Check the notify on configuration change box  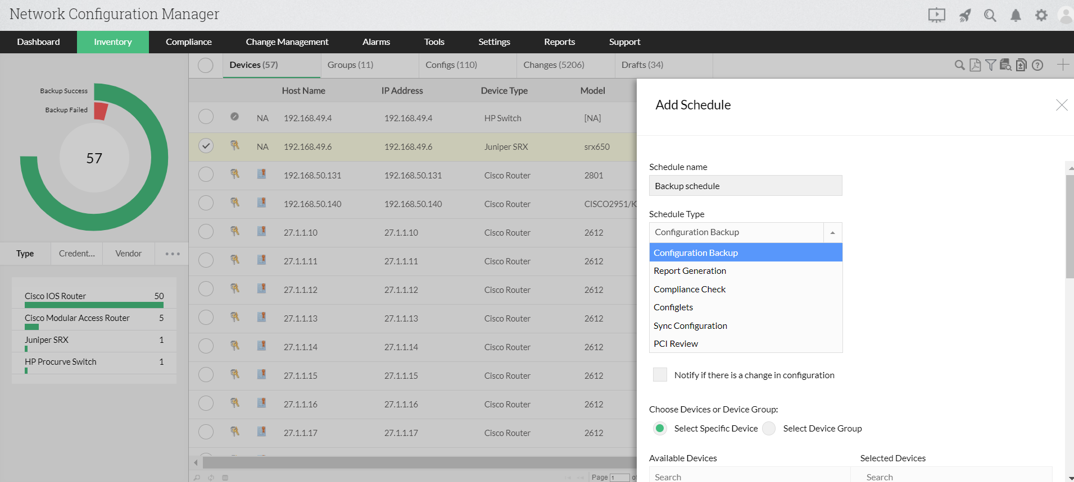[660, 375]
